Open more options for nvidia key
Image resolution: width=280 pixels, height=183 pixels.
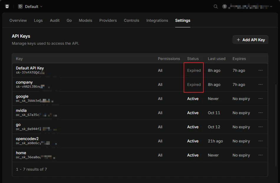260,113
